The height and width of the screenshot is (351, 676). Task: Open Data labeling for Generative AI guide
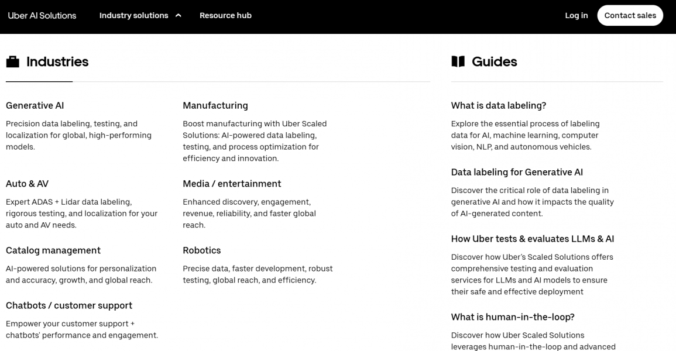(517, 173)
